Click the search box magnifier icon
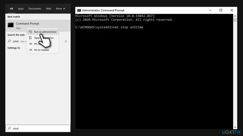Viewport: 243px width, 136px height. pyautogui.click(x=9, y=128)
